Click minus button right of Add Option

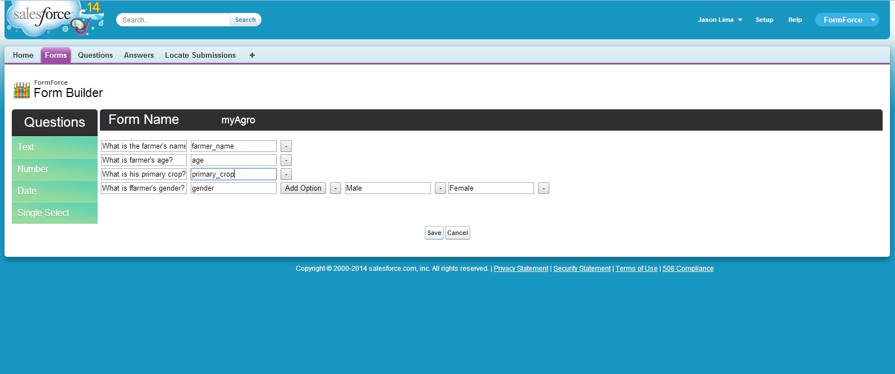pyautogui.click(x=336, y=188)
